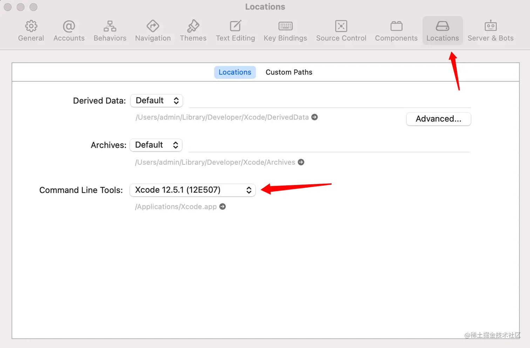530x348 pixels.
Task: Switch to the Locations sub-tab
Action: click(x=235, y=72)
